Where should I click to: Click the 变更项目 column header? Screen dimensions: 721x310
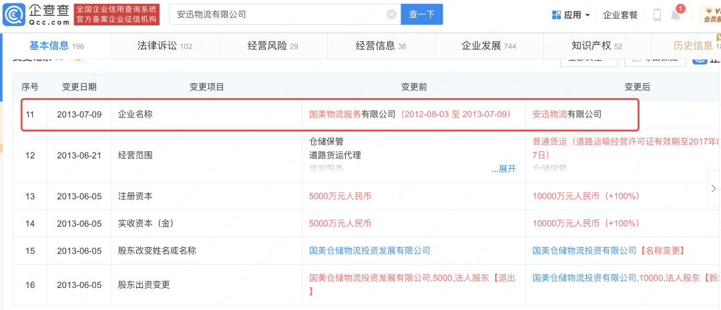[207, 87]
